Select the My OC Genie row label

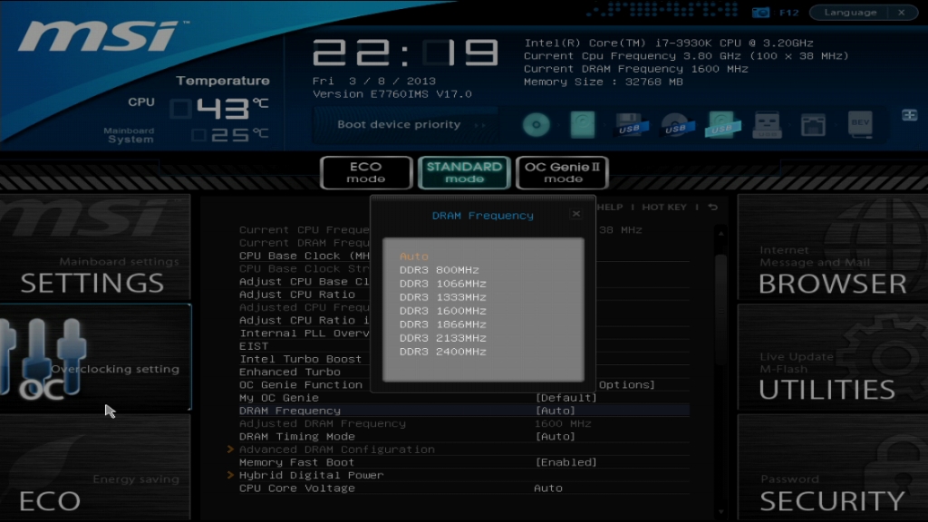pyautogui.click(x=279, y=398)
